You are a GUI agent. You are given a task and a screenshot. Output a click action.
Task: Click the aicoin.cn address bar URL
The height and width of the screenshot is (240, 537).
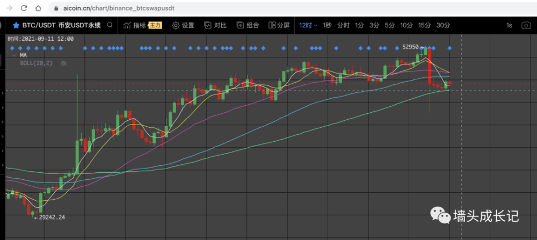119,8
